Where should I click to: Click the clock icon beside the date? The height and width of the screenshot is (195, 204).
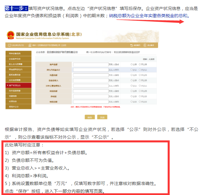tap(9, 45)
